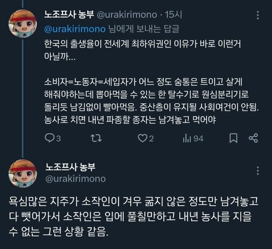
Task: Click the share icon on the tweet
Action: point(254,138)
